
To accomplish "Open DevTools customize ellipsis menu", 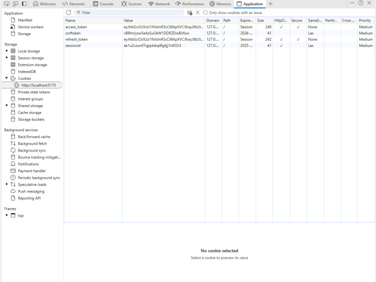I will pos(352,3).
